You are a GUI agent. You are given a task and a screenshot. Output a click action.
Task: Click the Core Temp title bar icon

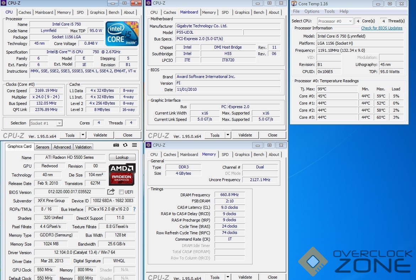click(x=294, y=4)
